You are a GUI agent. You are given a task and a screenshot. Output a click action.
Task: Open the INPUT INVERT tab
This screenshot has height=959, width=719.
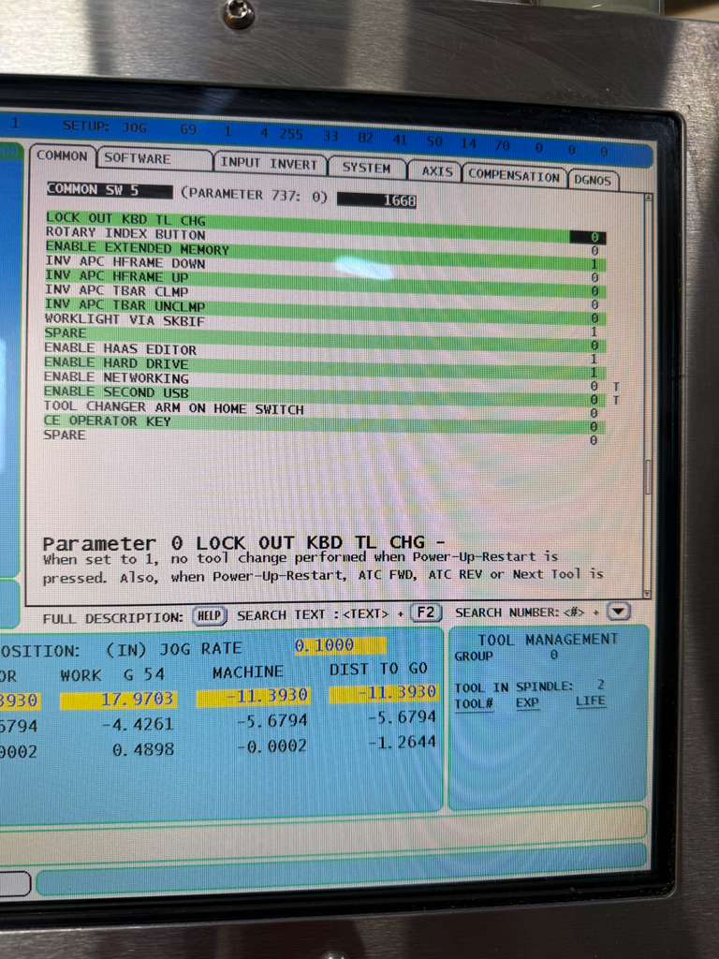click(x=269, y=164)
